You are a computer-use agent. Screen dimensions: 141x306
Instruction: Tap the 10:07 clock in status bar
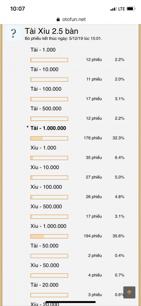17,9
